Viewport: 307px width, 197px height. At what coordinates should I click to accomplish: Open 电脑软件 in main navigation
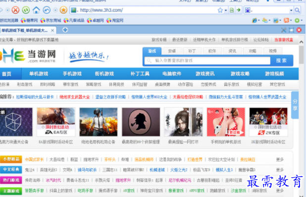point(172,74)
